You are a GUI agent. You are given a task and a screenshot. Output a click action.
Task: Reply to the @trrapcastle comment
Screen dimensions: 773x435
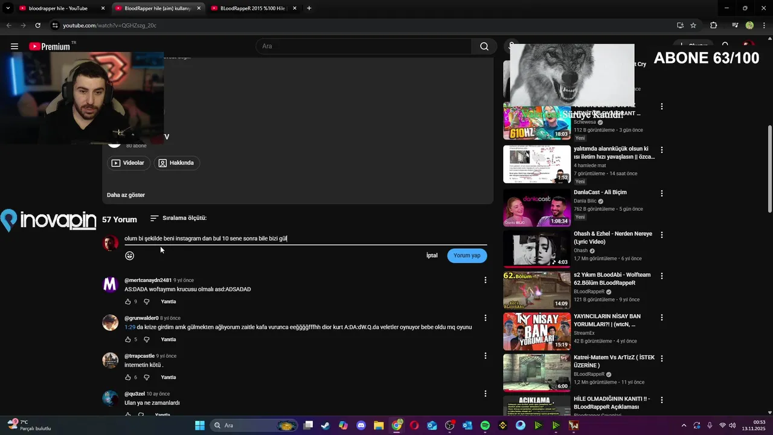tap(168, 377)
